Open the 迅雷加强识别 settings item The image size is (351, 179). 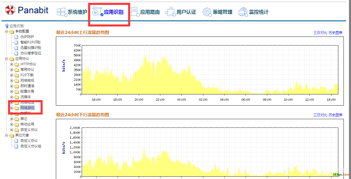31,48
